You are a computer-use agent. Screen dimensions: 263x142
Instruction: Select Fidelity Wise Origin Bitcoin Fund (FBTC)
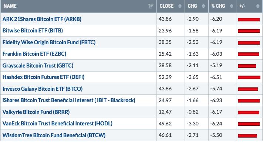pos(49,42)
